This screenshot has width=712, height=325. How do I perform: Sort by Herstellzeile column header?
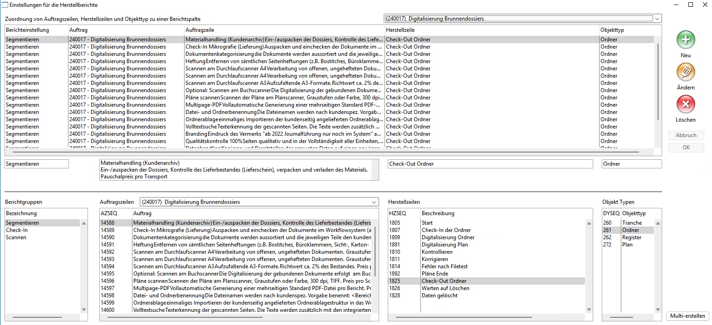pyautogui.click(x=400, y=30)
